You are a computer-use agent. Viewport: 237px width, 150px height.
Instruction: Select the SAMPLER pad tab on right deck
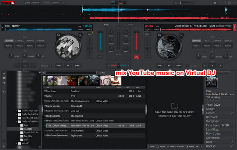(228, 41)
